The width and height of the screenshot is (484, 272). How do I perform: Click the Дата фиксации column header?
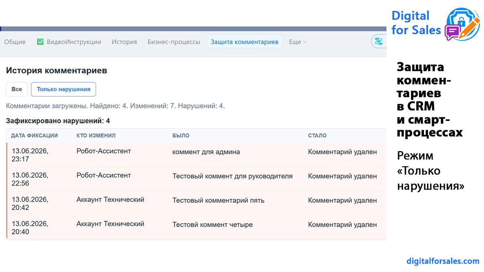pos(34,136)
